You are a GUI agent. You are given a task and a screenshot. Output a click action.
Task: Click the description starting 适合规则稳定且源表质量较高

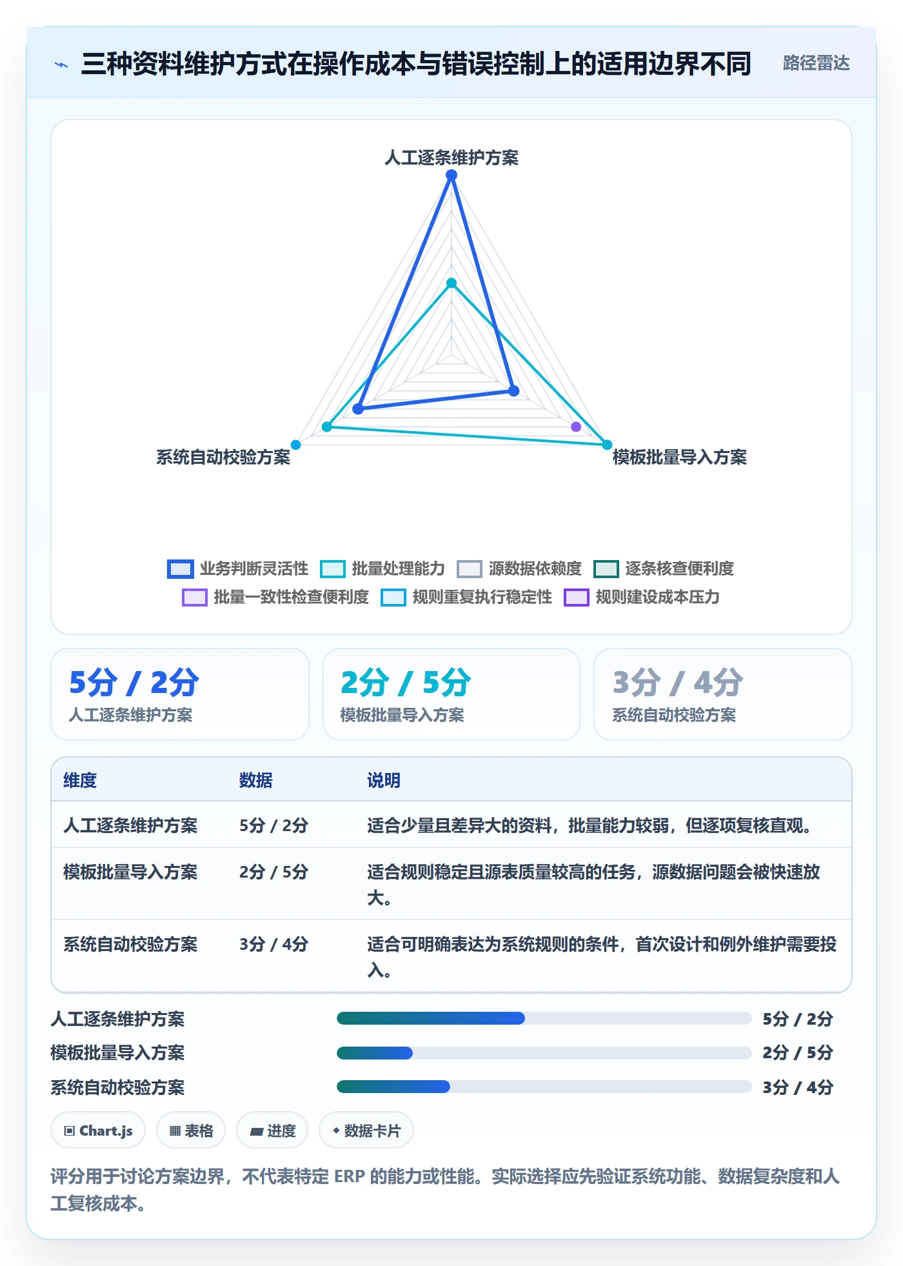tap(593, 885)
